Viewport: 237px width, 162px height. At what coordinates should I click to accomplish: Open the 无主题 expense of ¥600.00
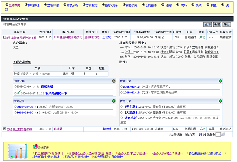click(131, 107)
